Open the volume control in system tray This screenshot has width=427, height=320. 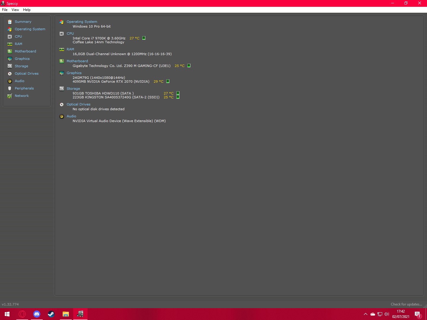[x=387, y=314]
